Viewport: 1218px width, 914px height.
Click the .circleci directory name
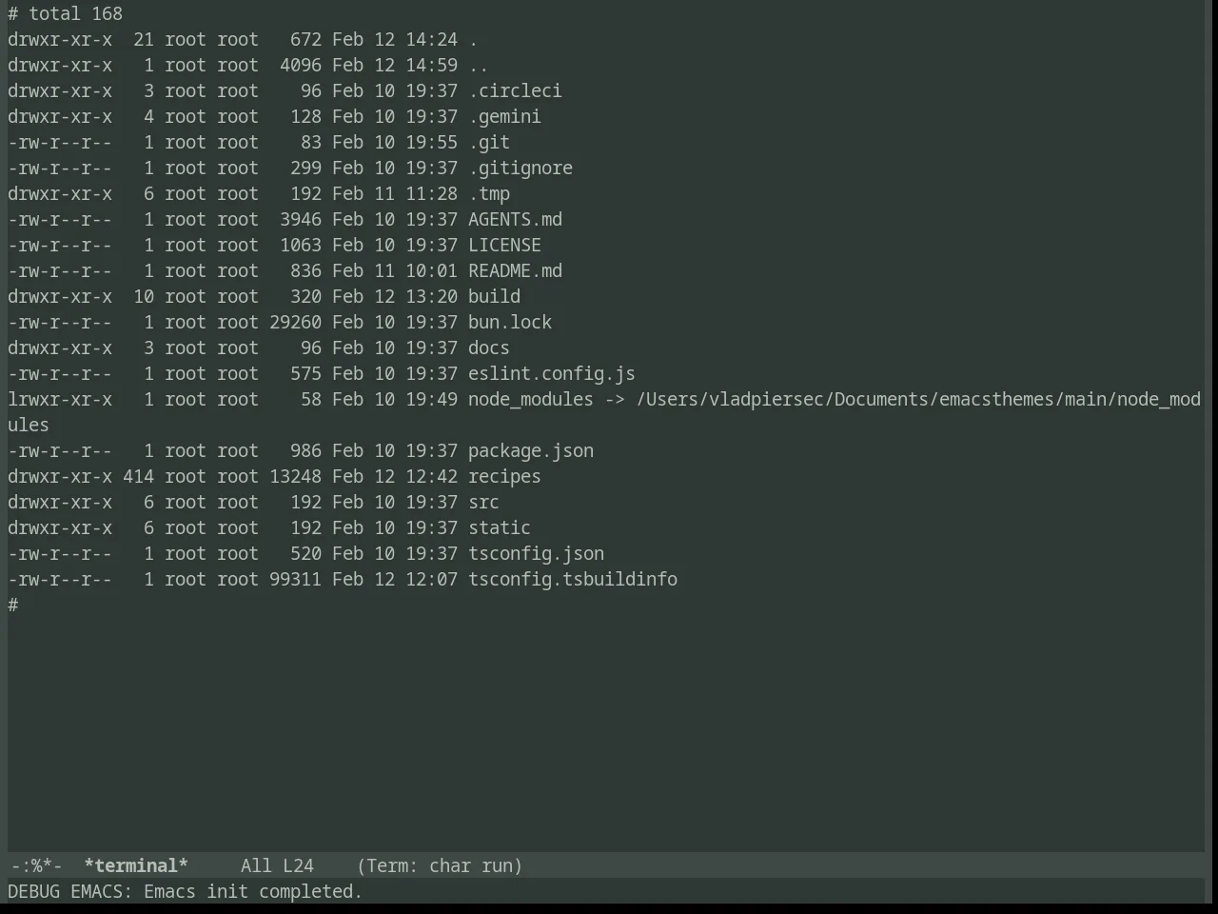515,90
